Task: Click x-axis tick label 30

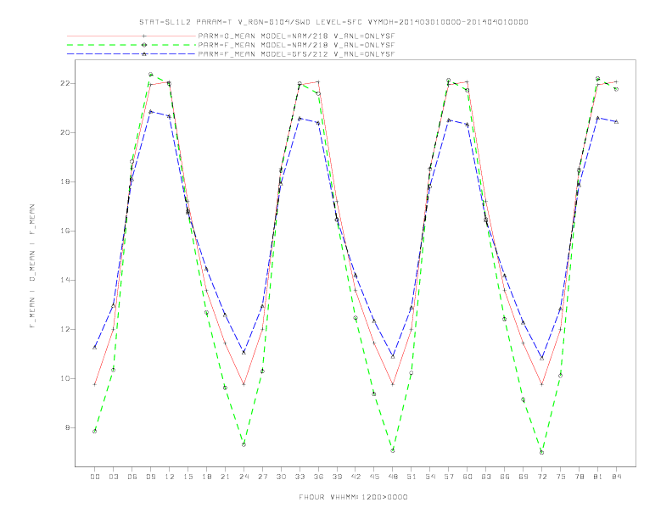Action: tap(281, 477)
